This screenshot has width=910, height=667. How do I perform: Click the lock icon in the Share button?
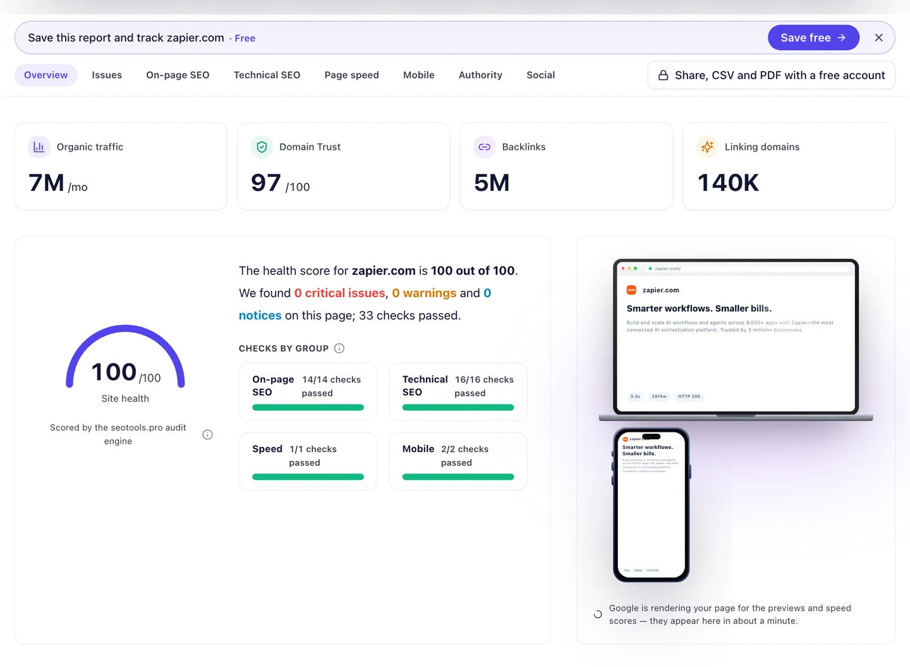pos(664,75)
